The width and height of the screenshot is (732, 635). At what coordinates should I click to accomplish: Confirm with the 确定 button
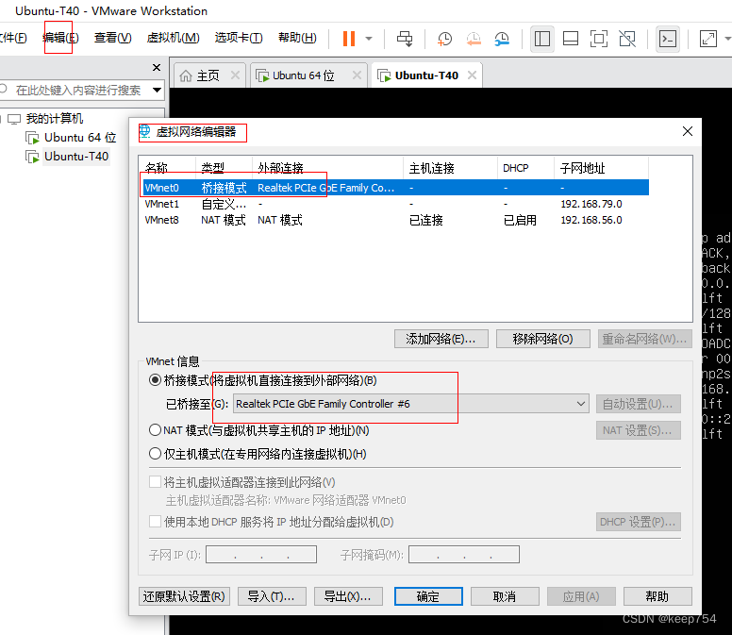(x=428, y=596)
